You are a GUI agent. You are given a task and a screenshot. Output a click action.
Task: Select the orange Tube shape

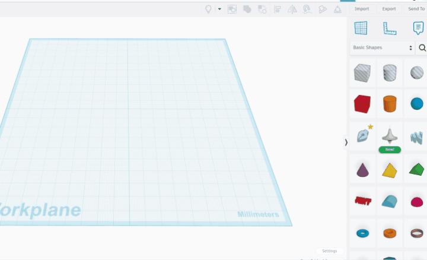point(390,233)
